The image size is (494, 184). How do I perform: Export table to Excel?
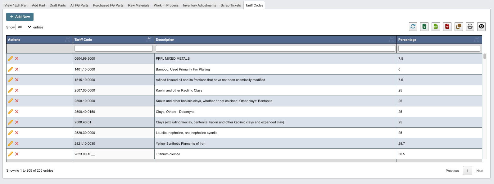pos(424,27)
